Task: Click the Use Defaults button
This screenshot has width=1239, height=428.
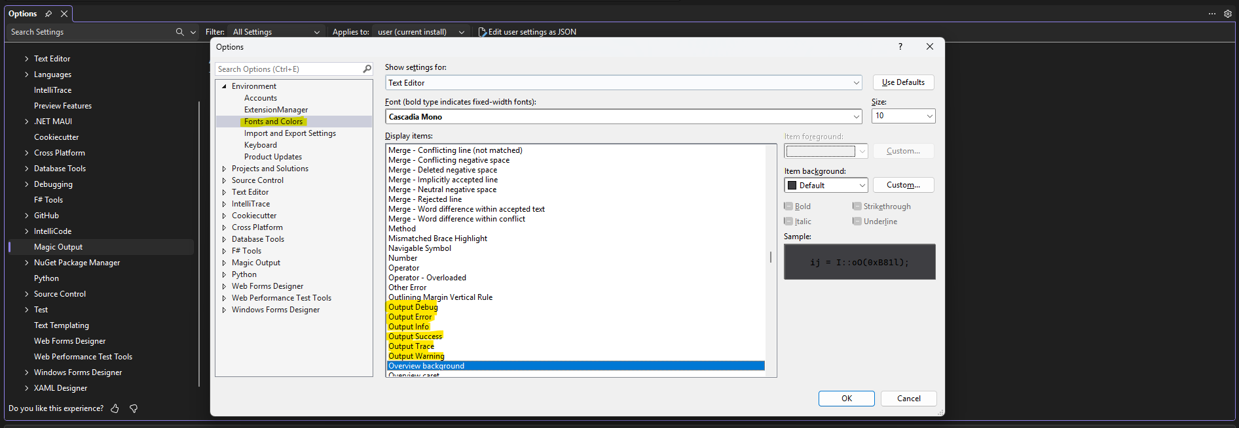Action: tap(903, 82)
